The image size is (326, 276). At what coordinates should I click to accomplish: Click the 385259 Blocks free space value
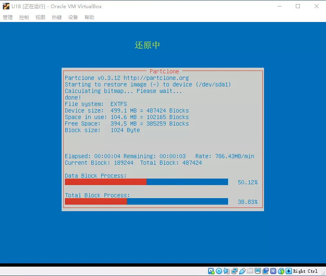tap(168, 124)
